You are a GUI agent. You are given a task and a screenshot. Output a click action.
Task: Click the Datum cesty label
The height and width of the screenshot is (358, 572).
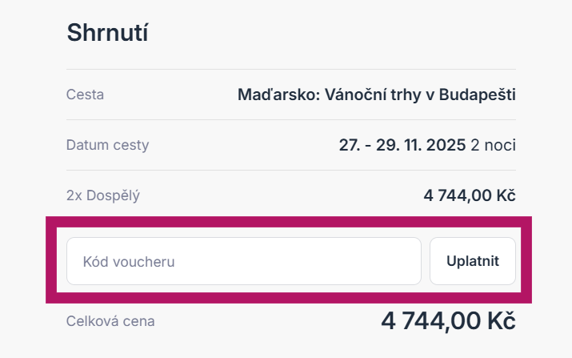[107, 145]
